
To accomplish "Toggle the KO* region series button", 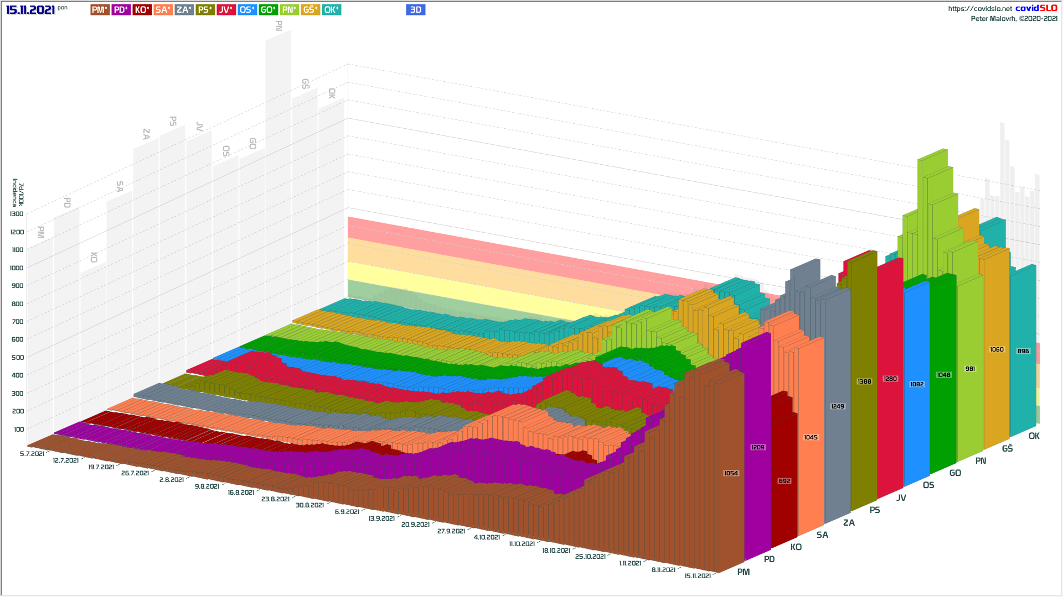I will (x=142, y=10).
